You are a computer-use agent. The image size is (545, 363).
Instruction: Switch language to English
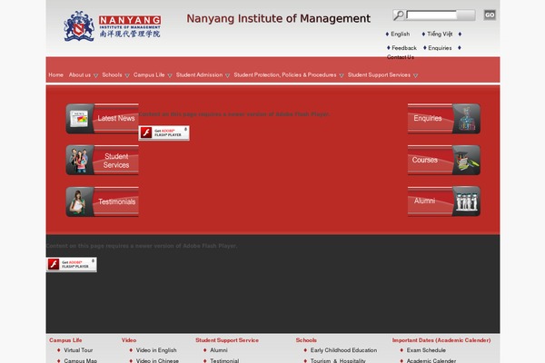coord(400,34)
